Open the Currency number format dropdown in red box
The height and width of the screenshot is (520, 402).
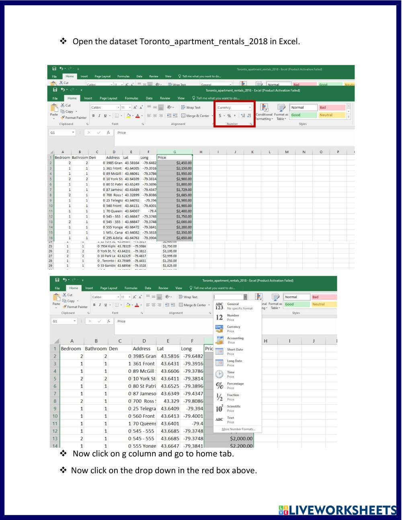pyautogui.click(x=250, y=108)
